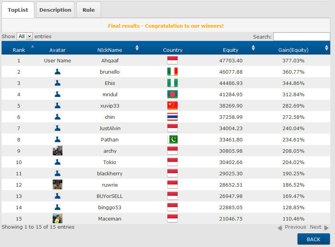Image resolution: width=335 pixels, height=247 pixels.
Task: Click the flag in Maceman's row
Action: tap(172, 219)
